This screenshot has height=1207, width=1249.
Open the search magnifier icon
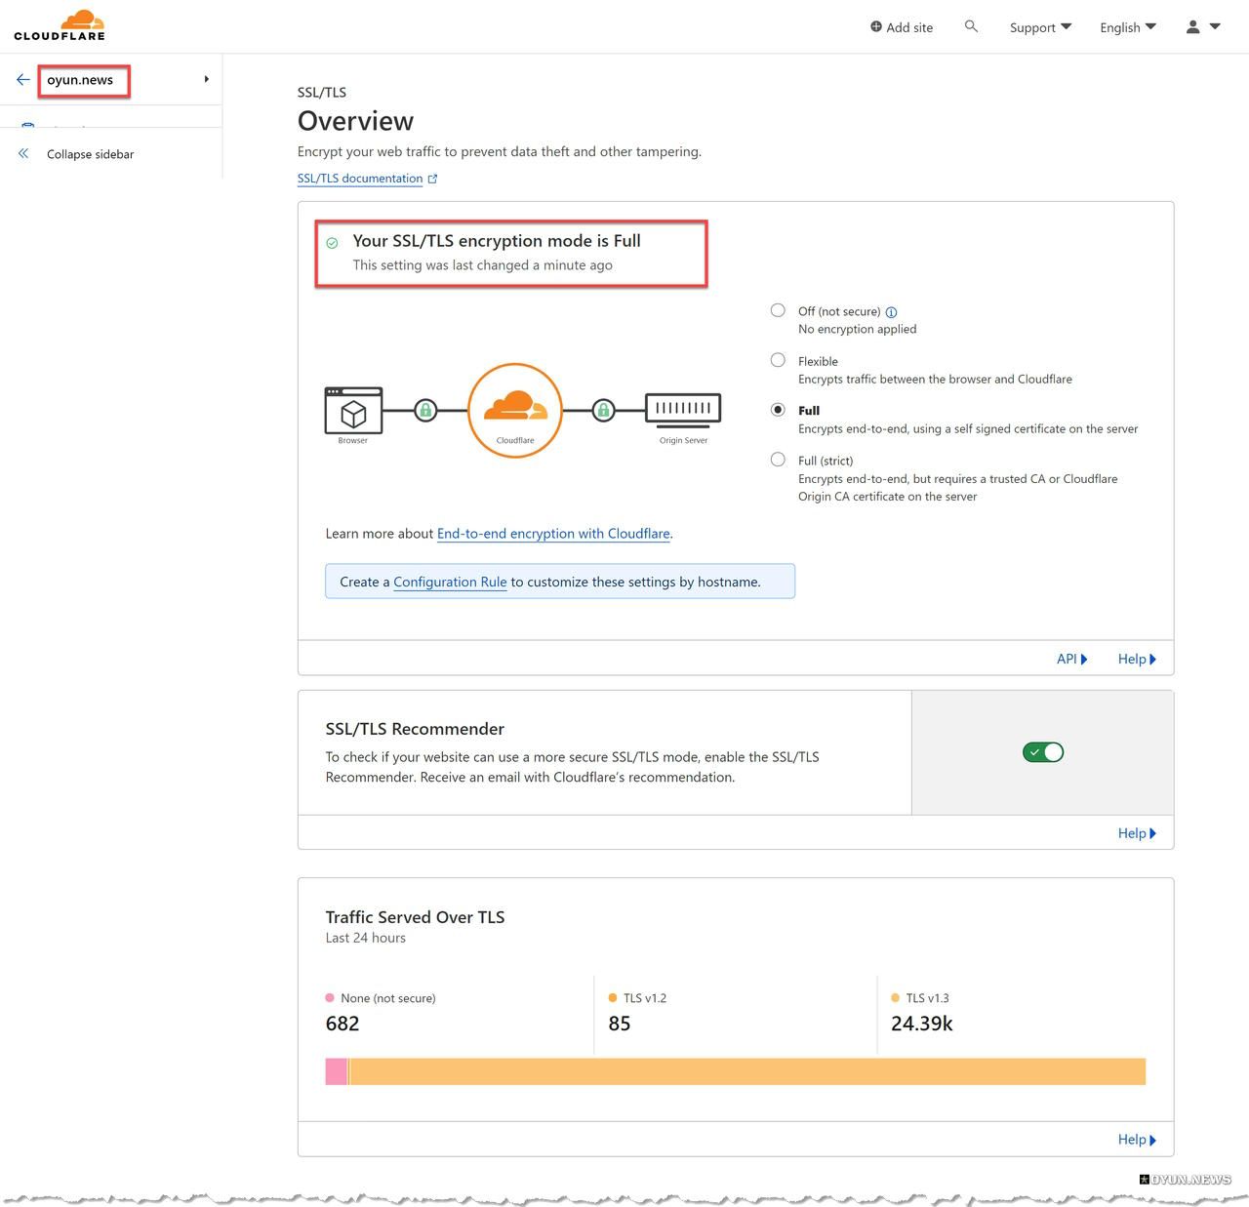click(971, 26)
